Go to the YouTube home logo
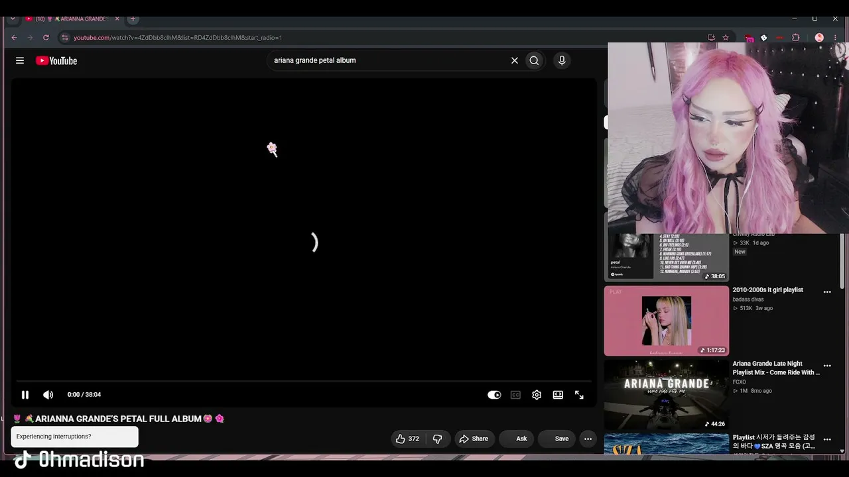Image resolution: width=849 pixels, height=477 pixels. (x=56, y=61)
